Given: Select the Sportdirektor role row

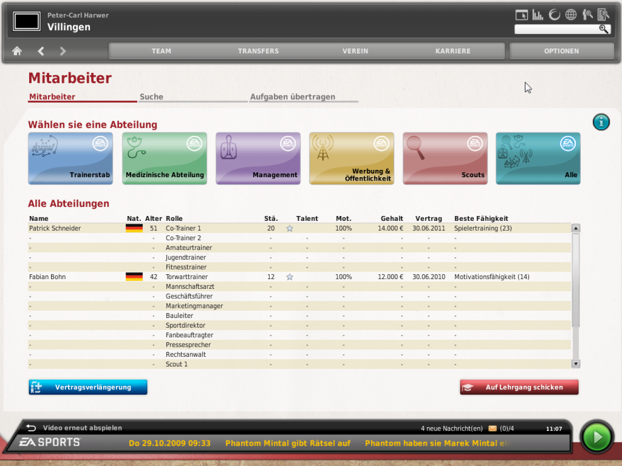Looking at the screenshot, I should pos(299,325).
